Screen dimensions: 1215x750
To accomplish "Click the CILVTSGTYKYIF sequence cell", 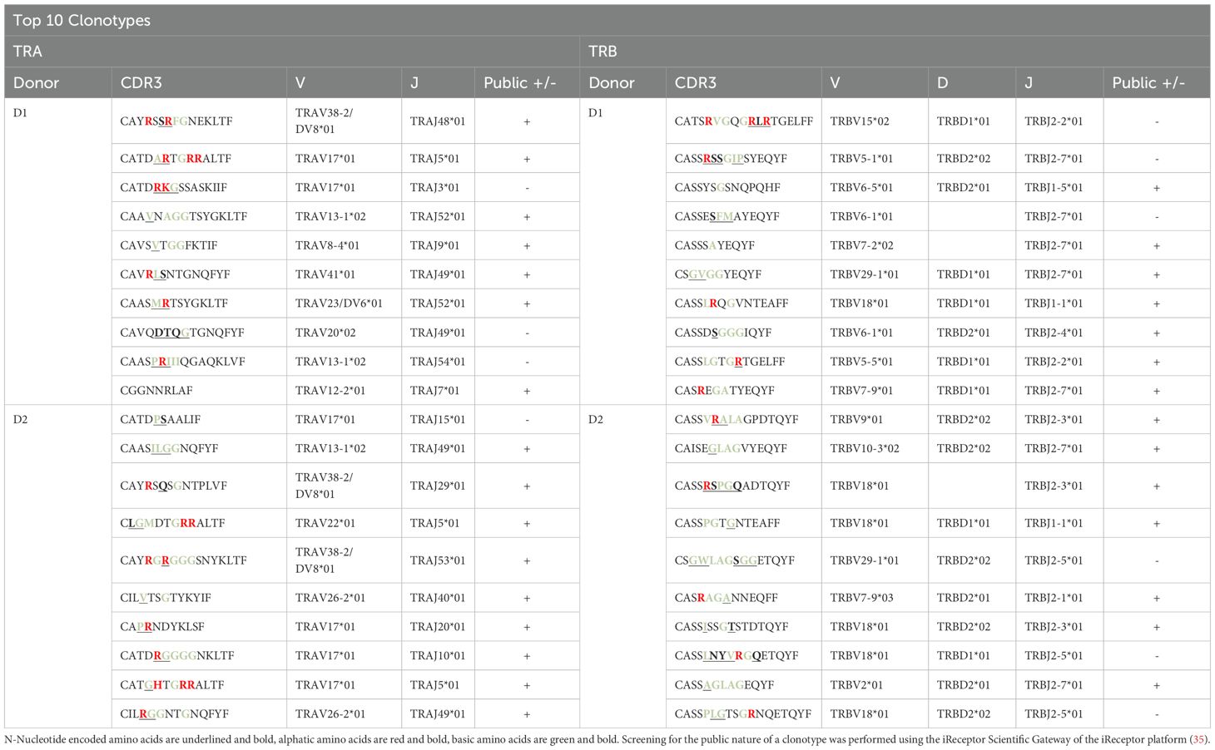I will [x=166, y=598].
